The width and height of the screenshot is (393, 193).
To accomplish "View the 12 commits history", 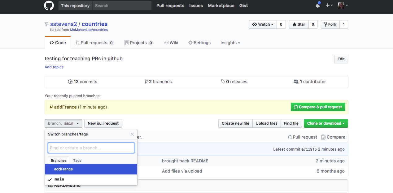I will [83, 82].
